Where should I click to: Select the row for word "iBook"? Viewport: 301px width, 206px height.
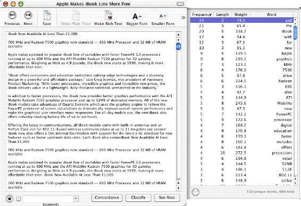click(241, 31)
